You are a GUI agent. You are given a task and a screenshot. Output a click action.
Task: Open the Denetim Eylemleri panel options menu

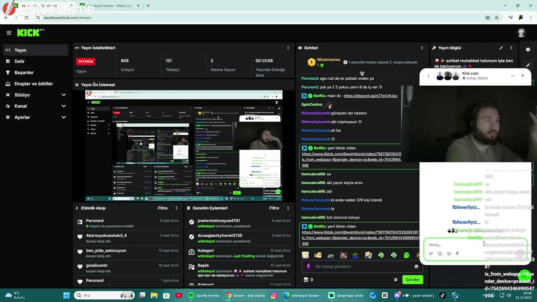[x=288, y=208]
